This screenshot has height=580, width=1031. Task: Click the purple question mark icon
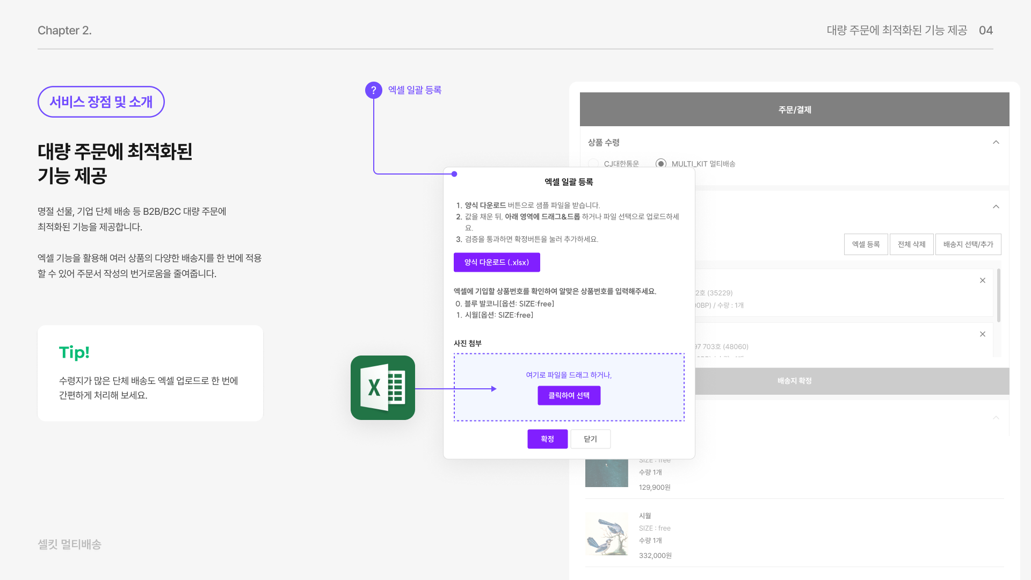374,90
